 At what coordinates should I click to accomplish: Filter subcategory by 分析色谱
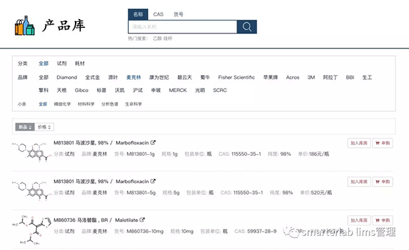[x=110, y=104]
